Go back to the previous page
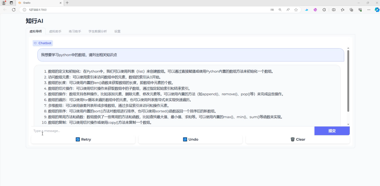The image size is (380, 186). point(5,10)
